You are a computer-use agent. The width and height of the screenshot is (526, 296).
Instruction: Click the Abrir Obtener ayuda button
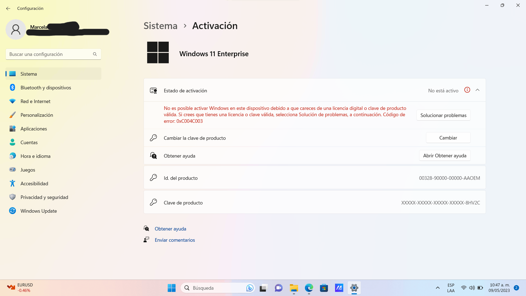pyautogui.click(x=444, y=156)
